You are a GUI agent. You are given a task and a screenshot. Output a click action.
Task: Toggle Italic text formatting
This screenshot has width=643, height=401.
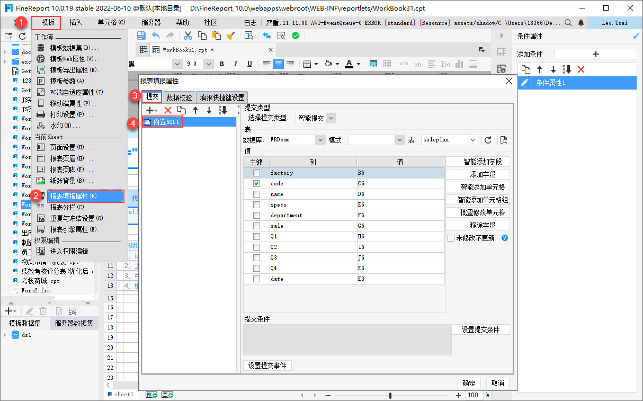tap(236, 64)
